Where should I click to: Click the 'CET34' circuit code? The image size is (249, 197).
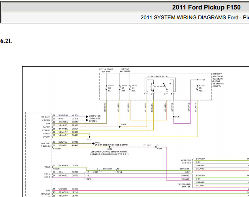tap(75, 165)
